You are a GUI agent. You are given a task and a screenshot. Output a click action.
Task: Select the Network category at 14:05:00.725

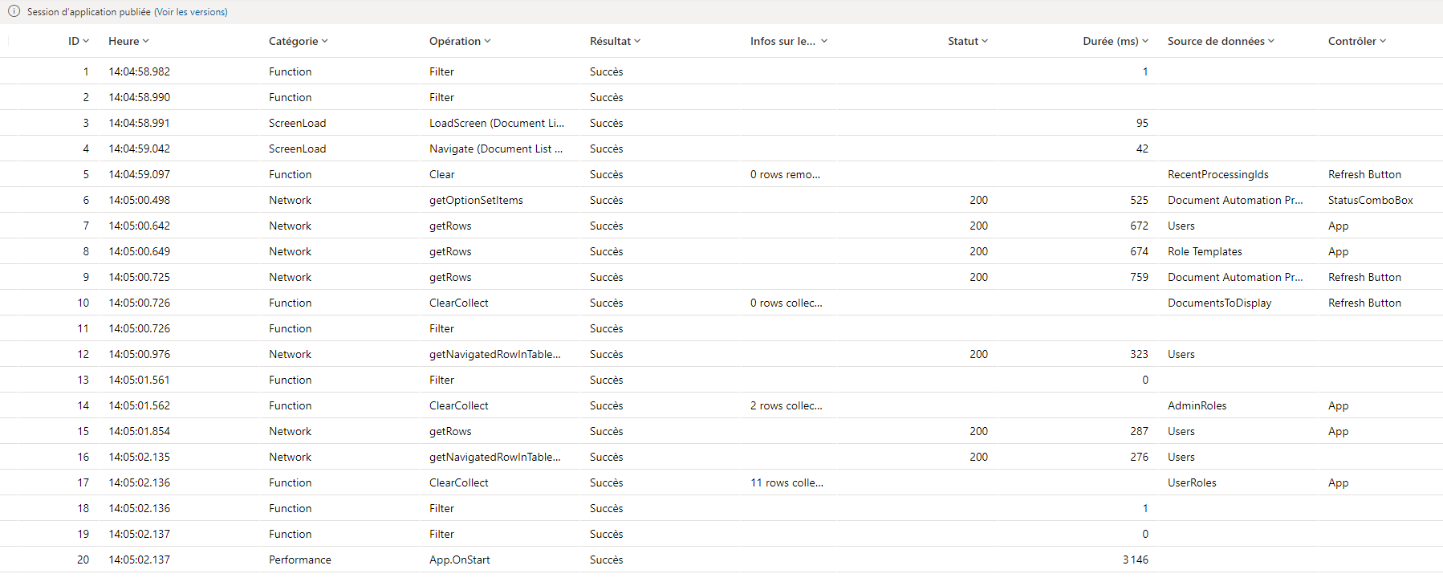click(291, 277)
